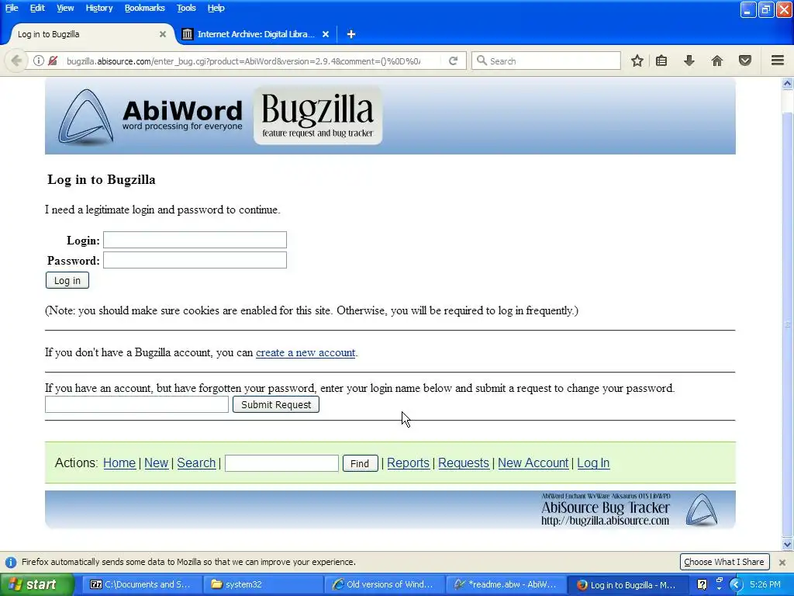
Task: Click the info icon in notification bar
Action: [11, 562]
